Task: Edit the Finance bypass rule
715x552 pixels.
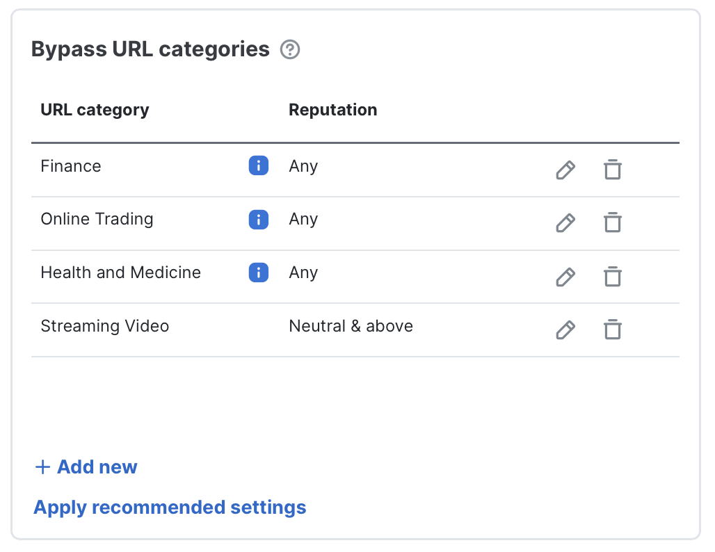Action: tap(565, 170)
